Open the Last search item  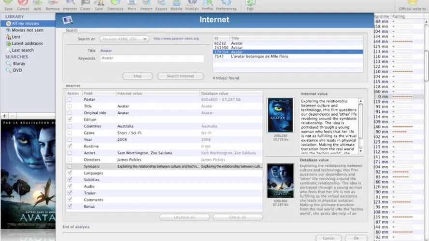pyautogui.click(x=28, y=50)
